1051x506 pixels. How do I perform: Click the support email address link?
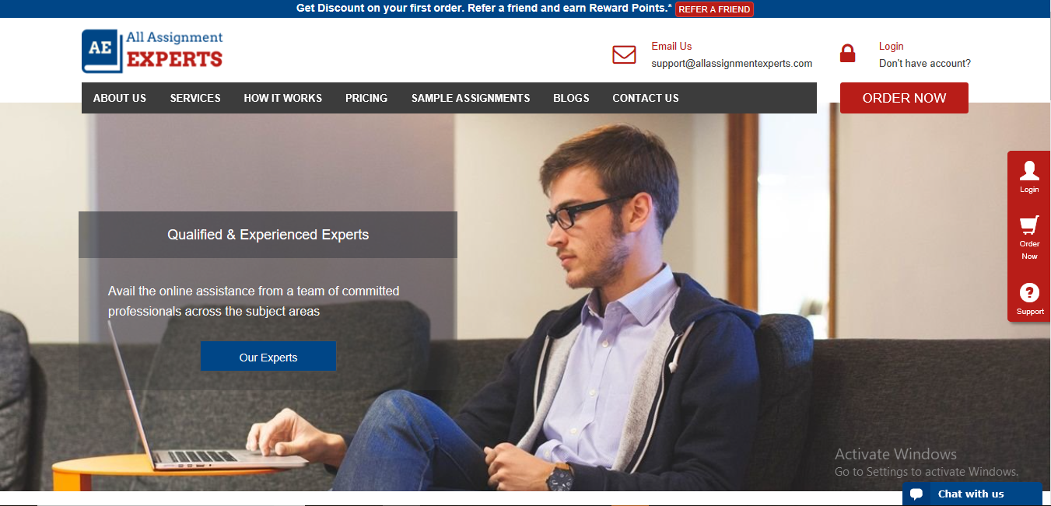tap(732, 64)
